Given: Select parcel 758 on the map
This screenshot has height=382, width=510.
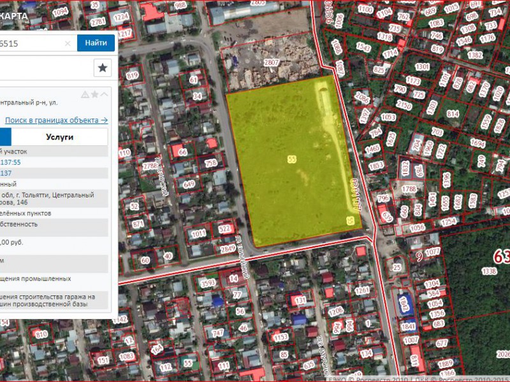Looking at the screenshot, I should tap(211, 163).
